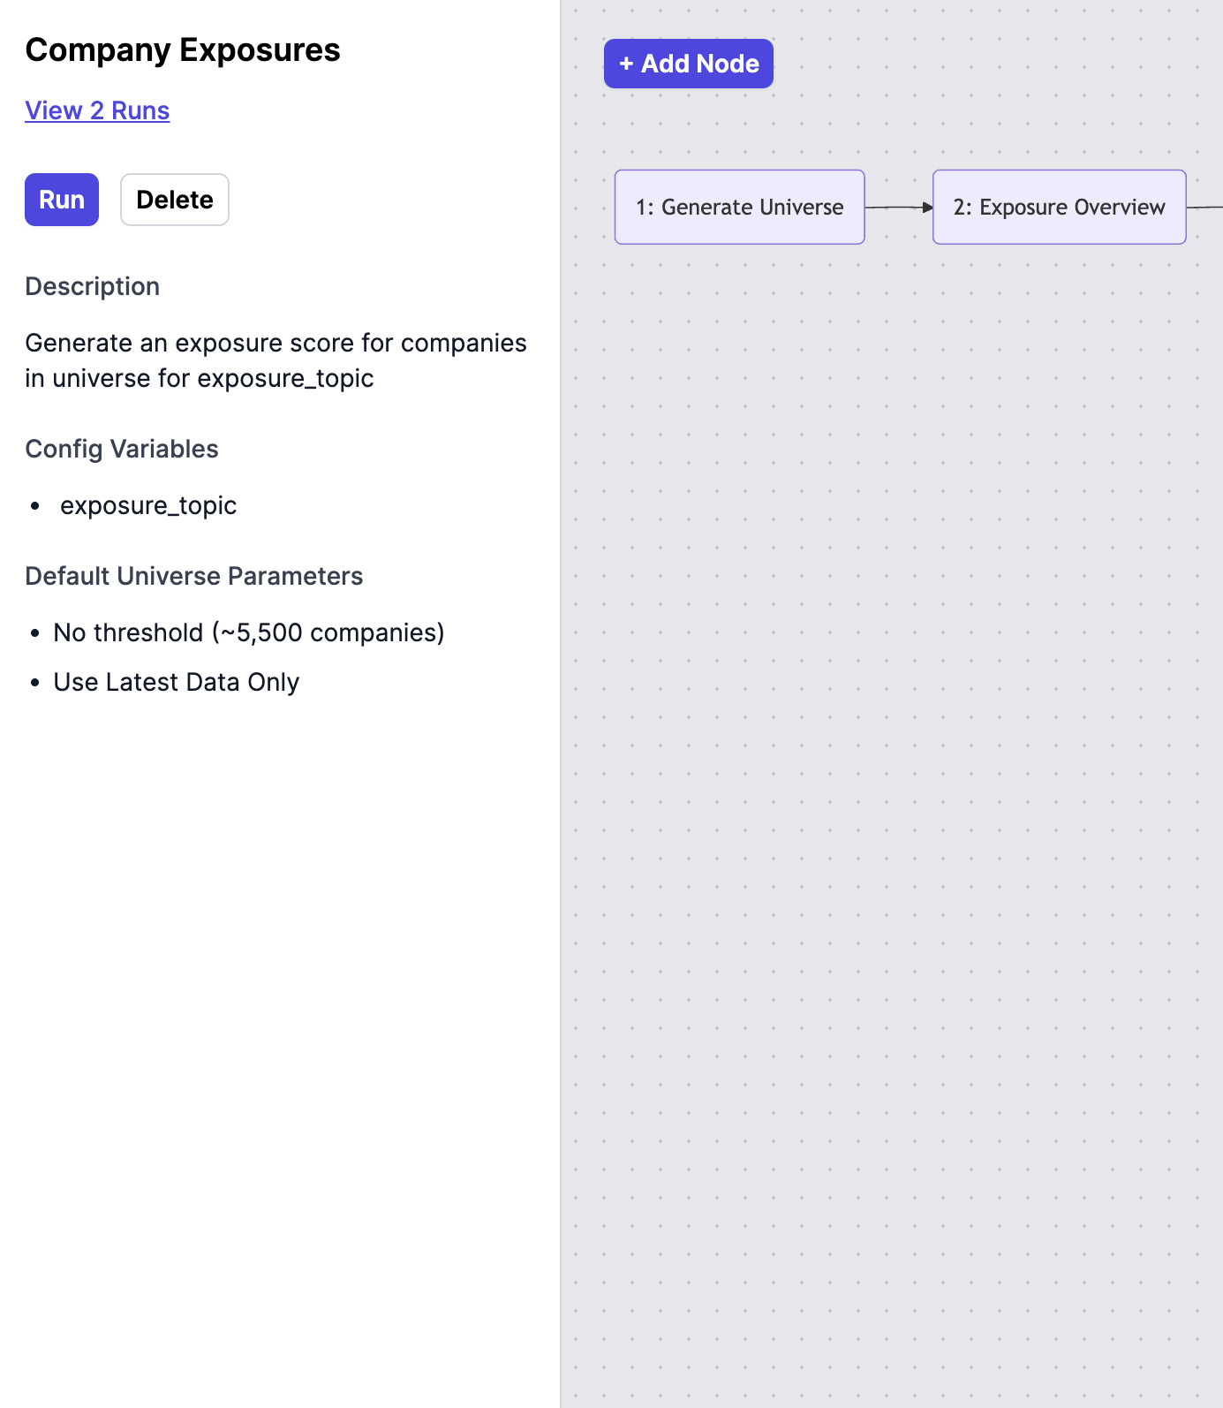
Task: Click the Default Universe Parameters heading
Action: 194,576
